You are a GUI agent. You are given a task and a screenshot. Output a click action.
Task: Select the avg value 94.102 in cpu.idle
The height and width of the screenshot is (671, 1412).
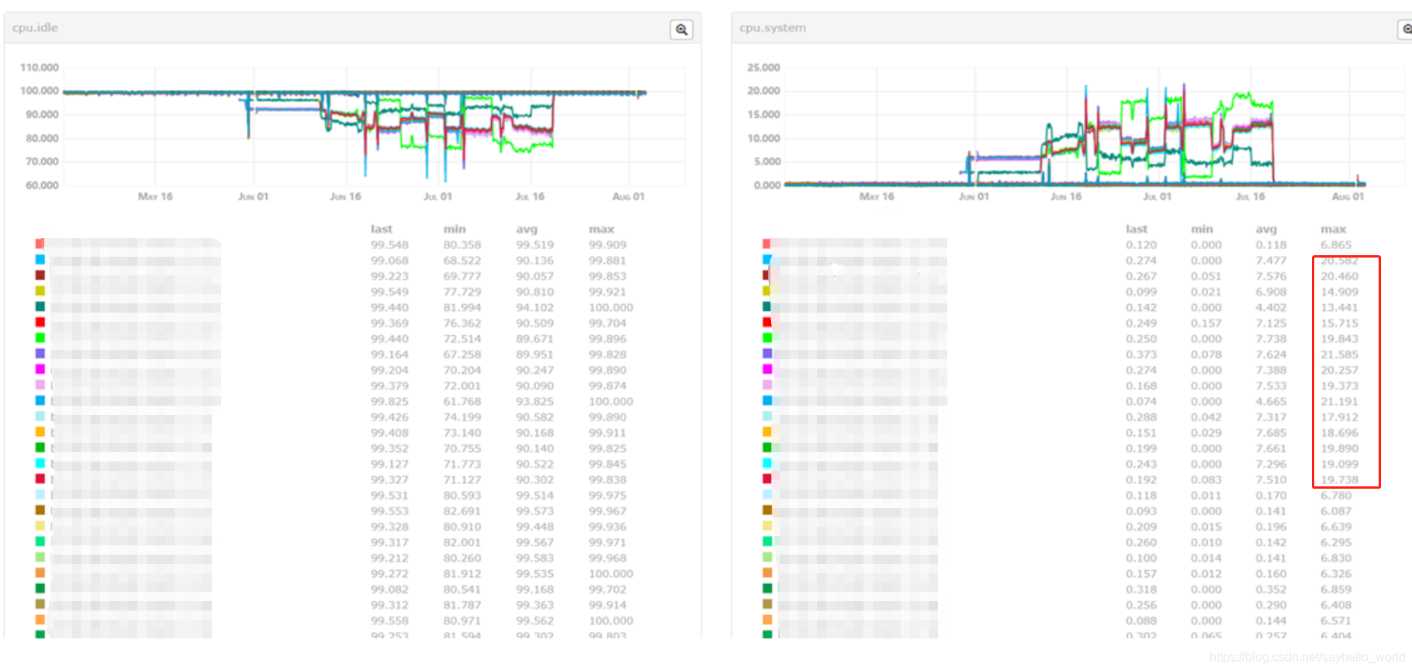[x=535, y=307]
